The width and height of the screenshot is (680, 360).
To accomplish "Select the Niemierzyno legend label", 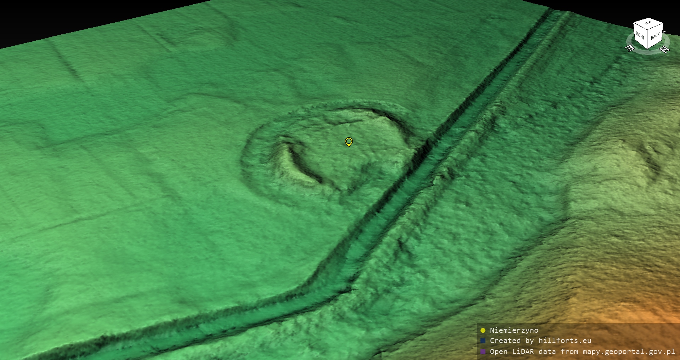I will click(x=514, y=330).
